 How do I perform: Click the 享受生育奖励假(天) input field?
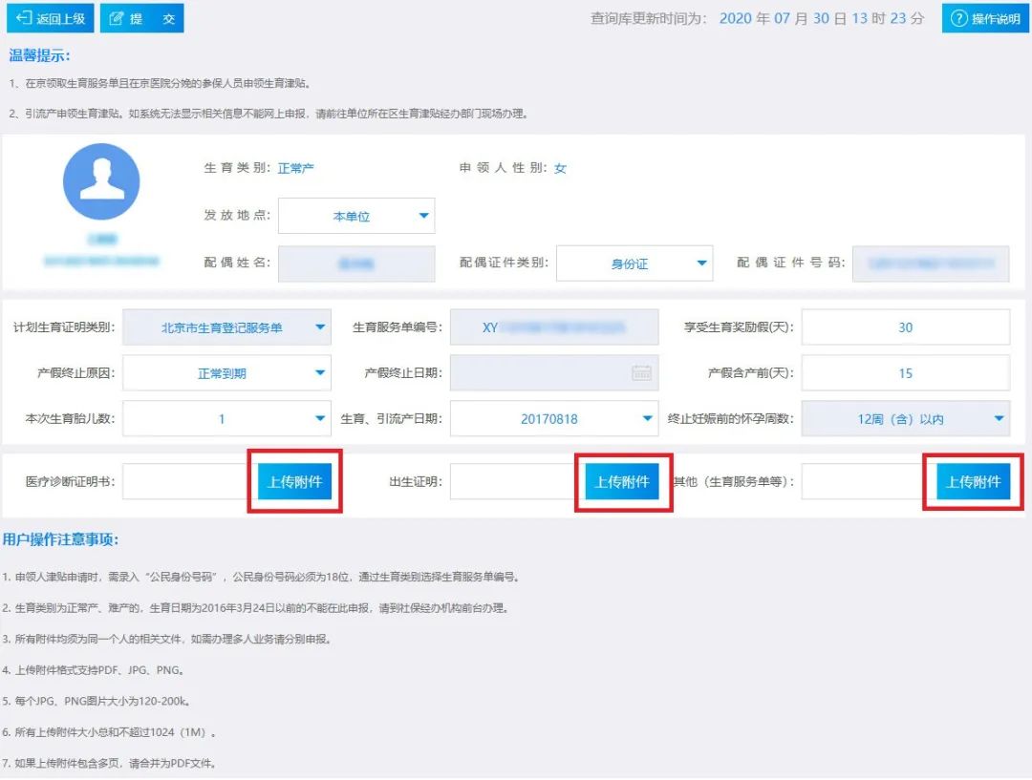pos(905,327)
